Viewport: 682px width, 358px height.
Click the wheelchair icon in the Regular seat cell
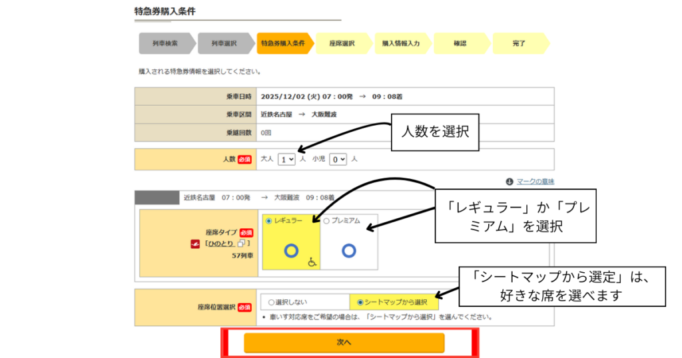pyautogui.click(x=311, y=263)
